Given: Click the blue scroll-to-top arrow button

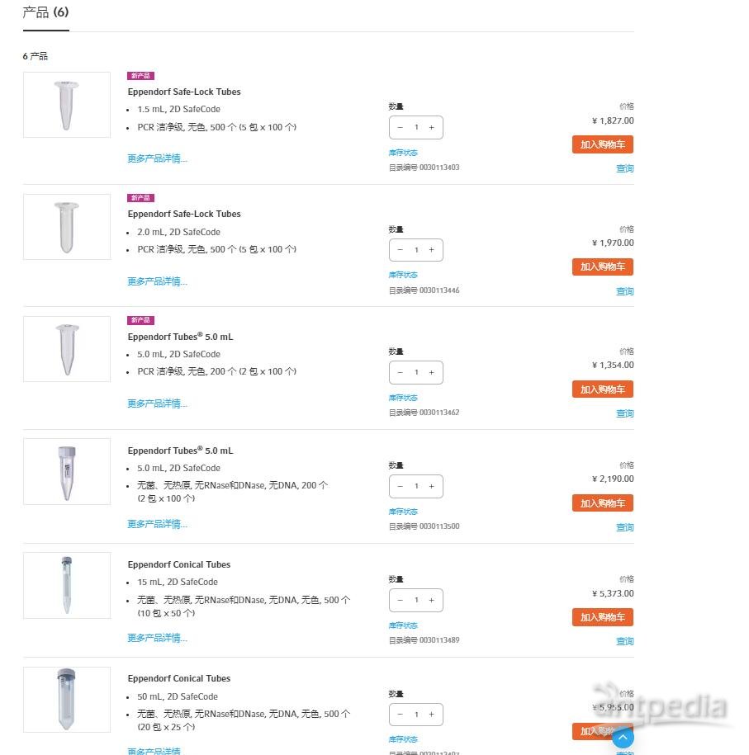Looking at the screenshot, I should (x=623, y=738).
